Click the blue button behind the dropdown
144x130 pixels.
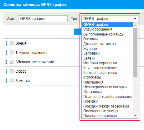click(77, 32)
